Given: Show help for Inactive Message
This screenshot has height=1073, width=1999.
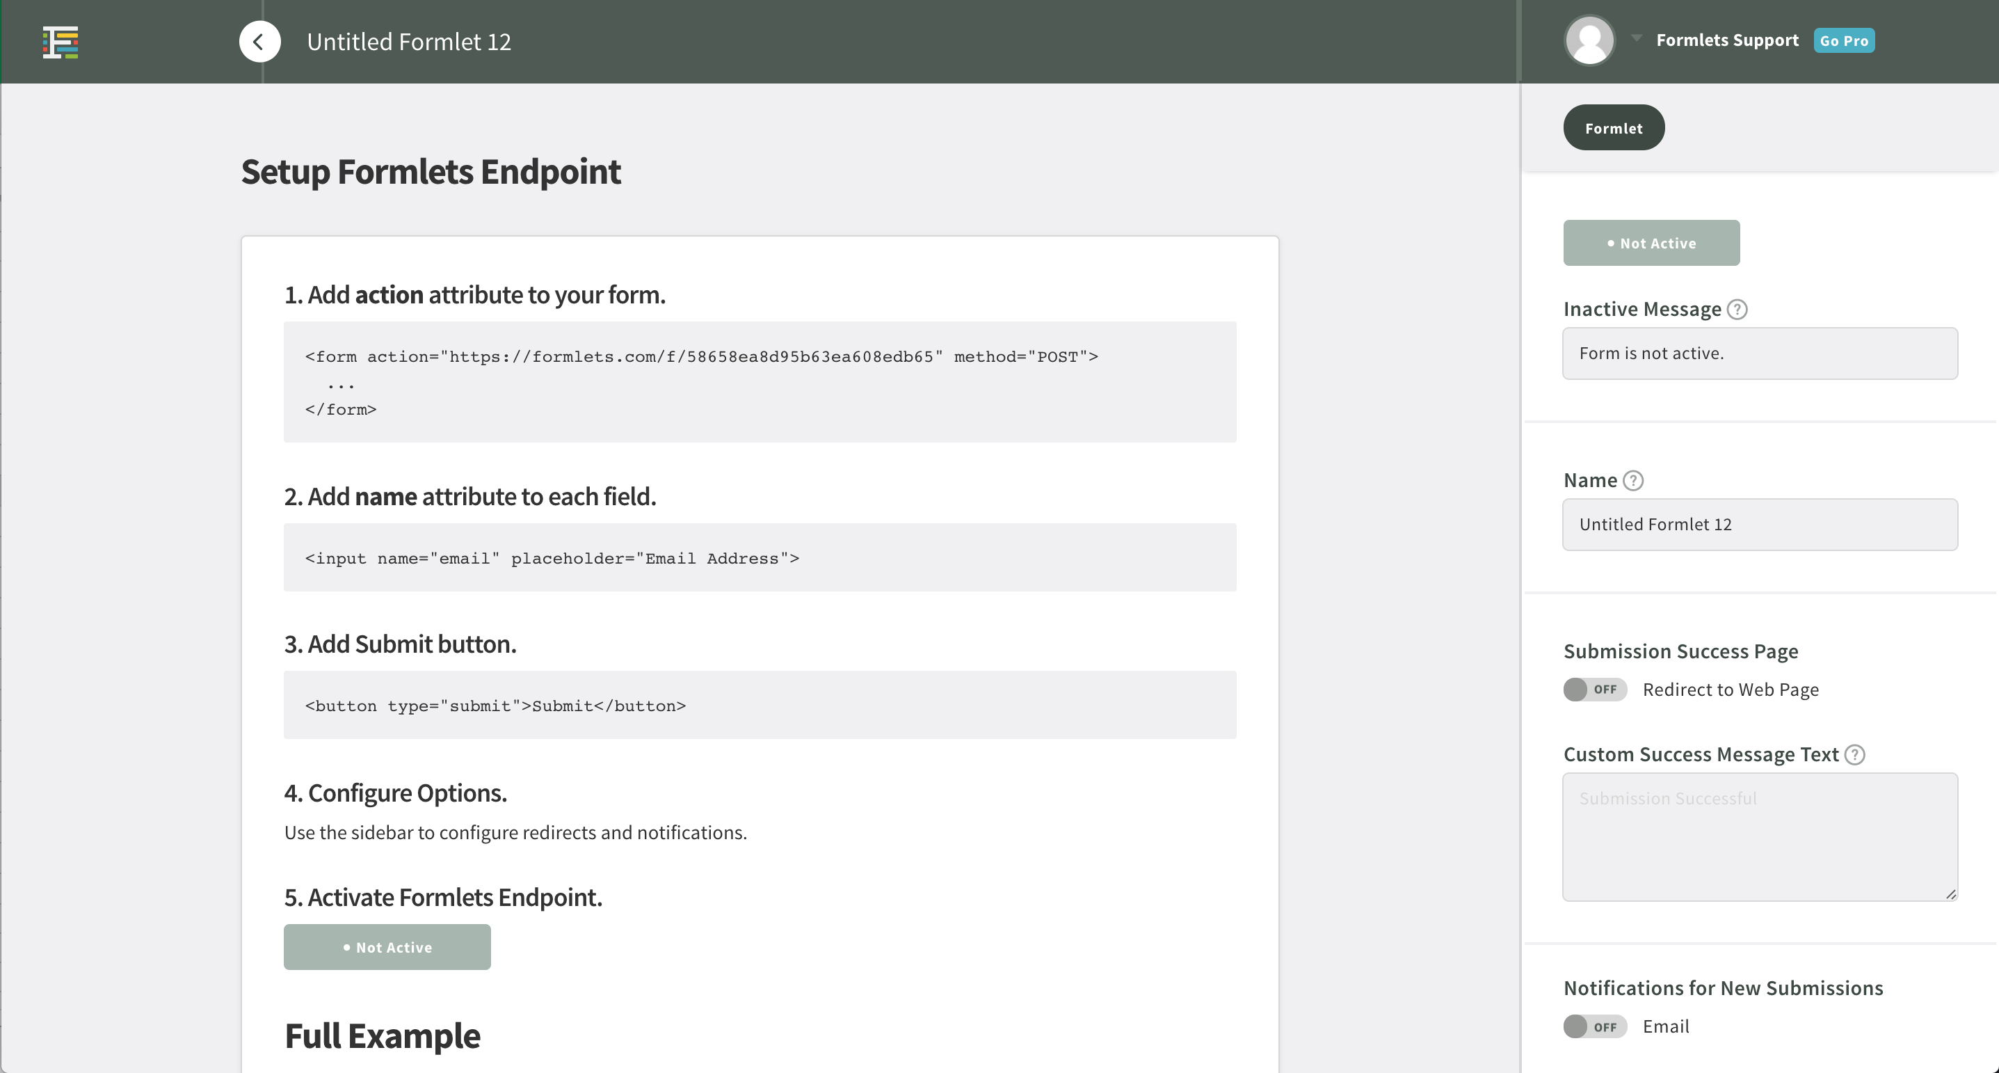Looking at the screenshot, I should pos(1737,309).
